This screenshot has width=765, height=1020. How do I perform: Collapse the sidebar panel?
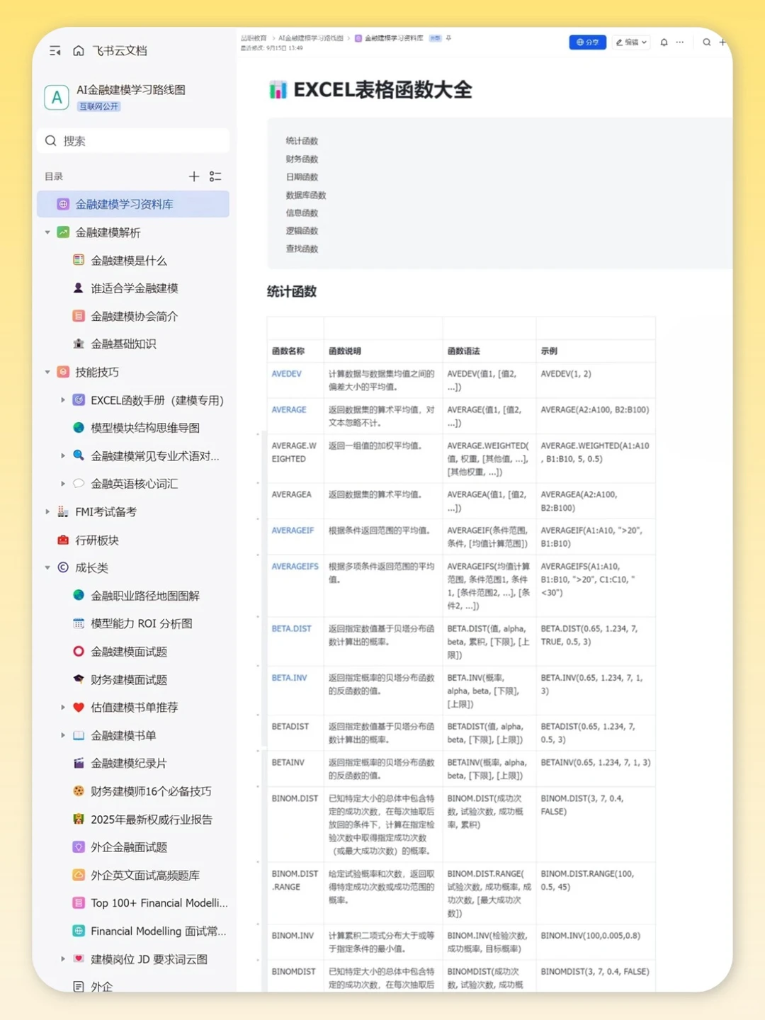55,50
